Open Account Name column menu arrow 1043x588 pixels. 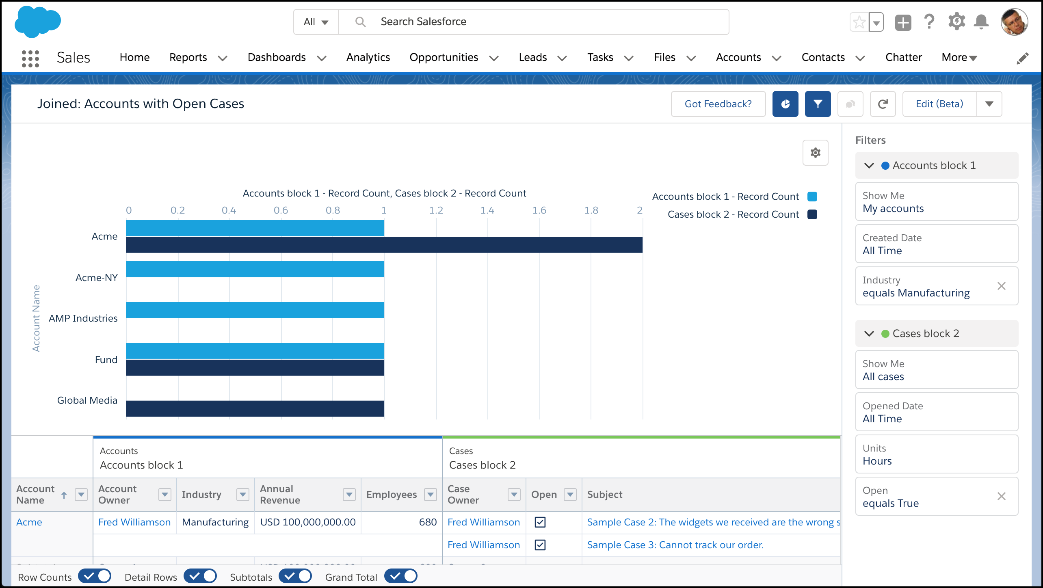tap(81, 495)
